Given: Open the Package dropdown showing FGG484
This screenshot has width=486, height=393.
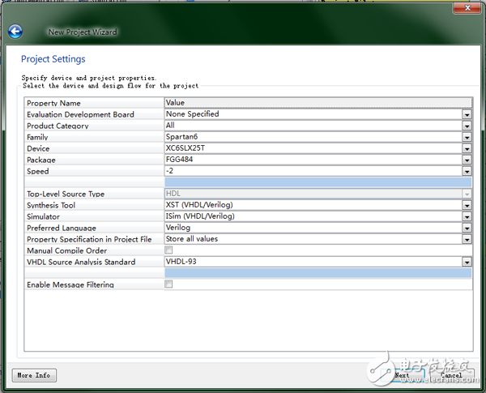Looking at the screenshot, I should point(467,160).
